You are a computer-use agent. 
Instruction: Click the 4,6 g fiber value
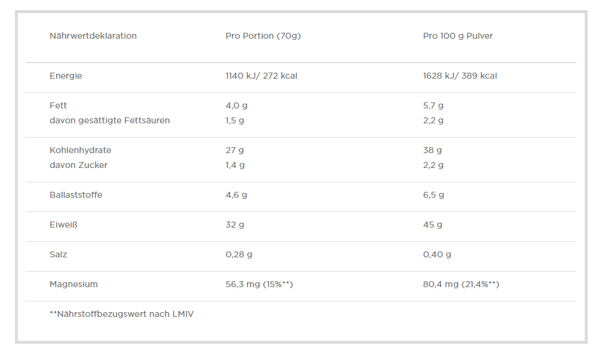click(x=236, y=195)
